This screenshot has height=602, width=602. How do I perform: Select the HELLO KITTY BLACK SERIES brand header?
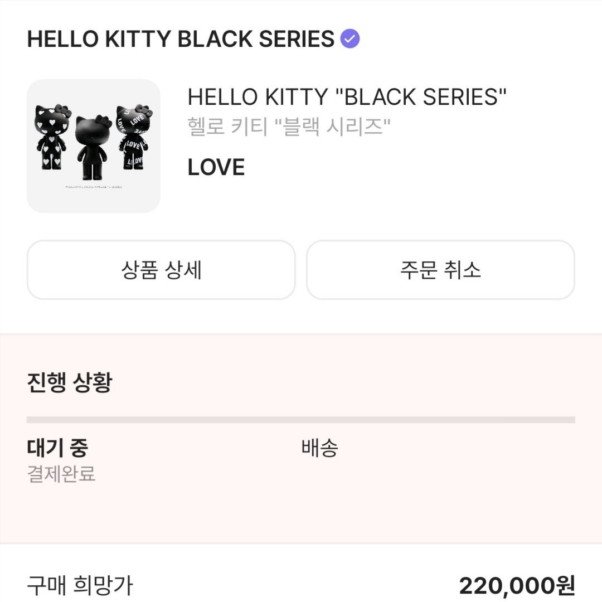181,39
